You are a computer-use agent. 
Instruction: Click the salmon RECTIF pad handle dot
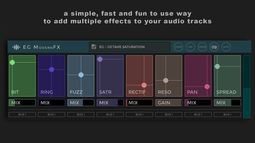pyautogui.click(x=144, y=85)
